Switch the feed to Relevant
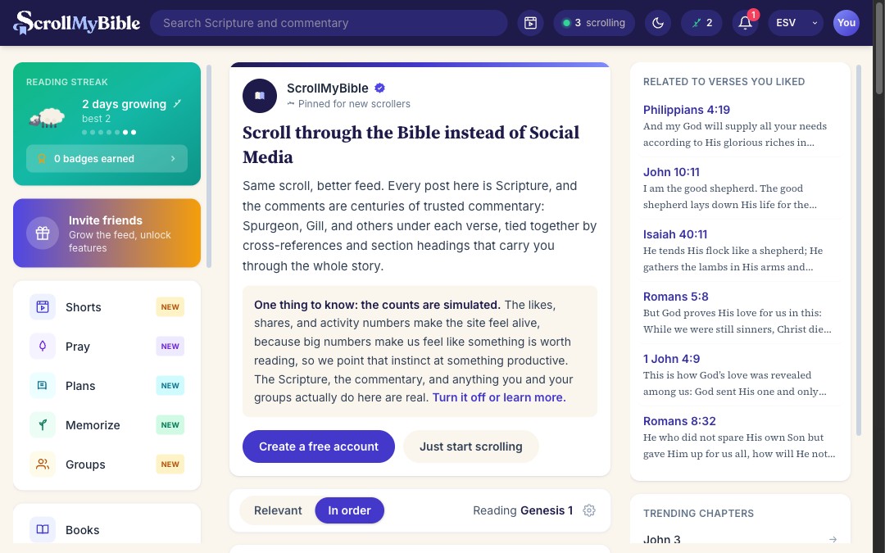This screenshot has width=885, height=553. [x=278, y=510]
